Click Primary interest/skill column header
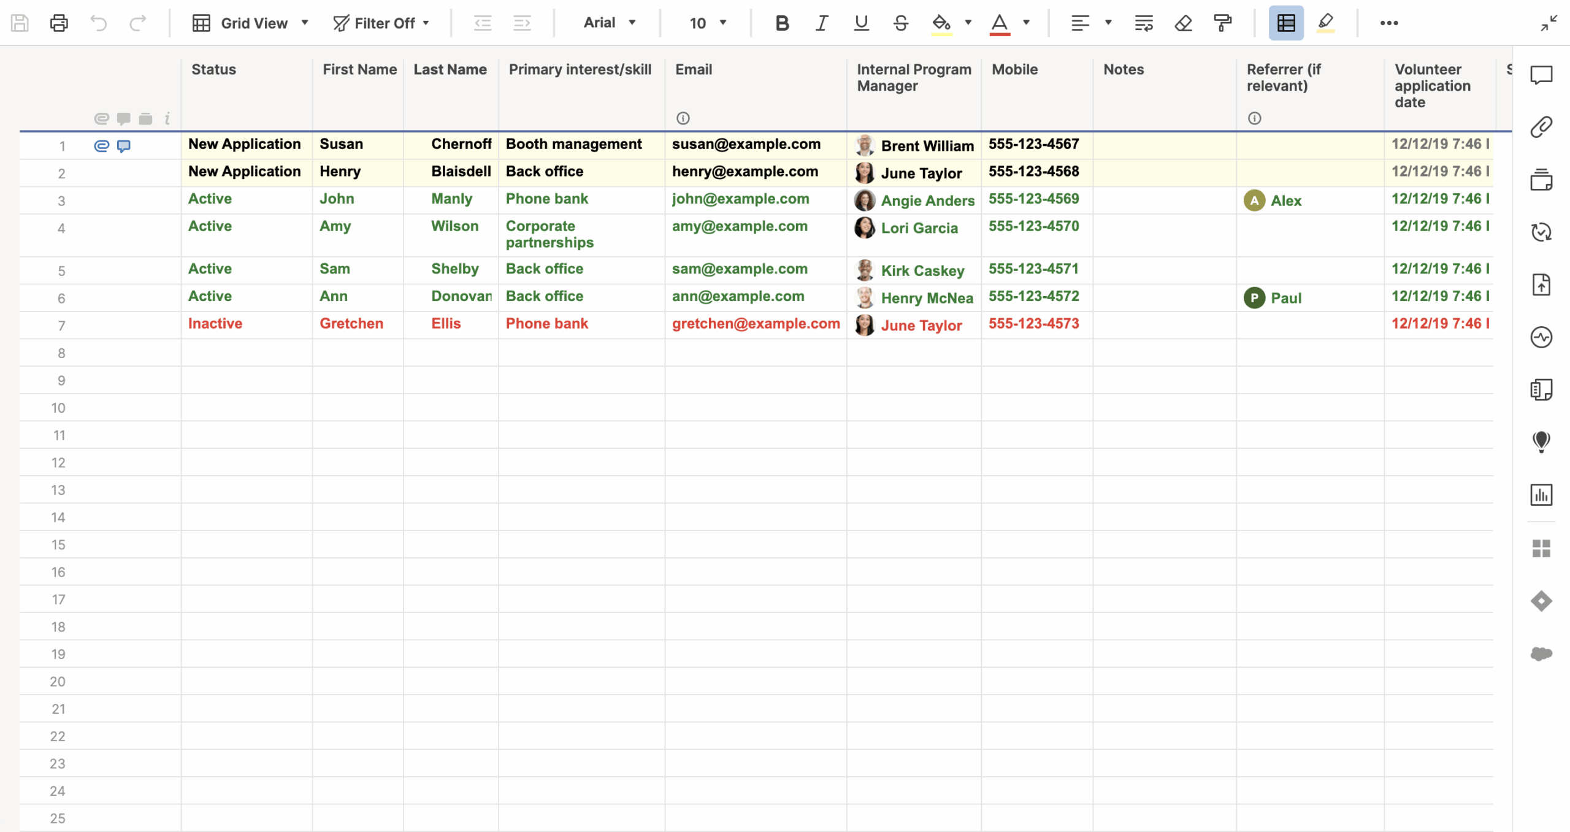This screenshot has height=832, width=1570. [x=580, y=69]
